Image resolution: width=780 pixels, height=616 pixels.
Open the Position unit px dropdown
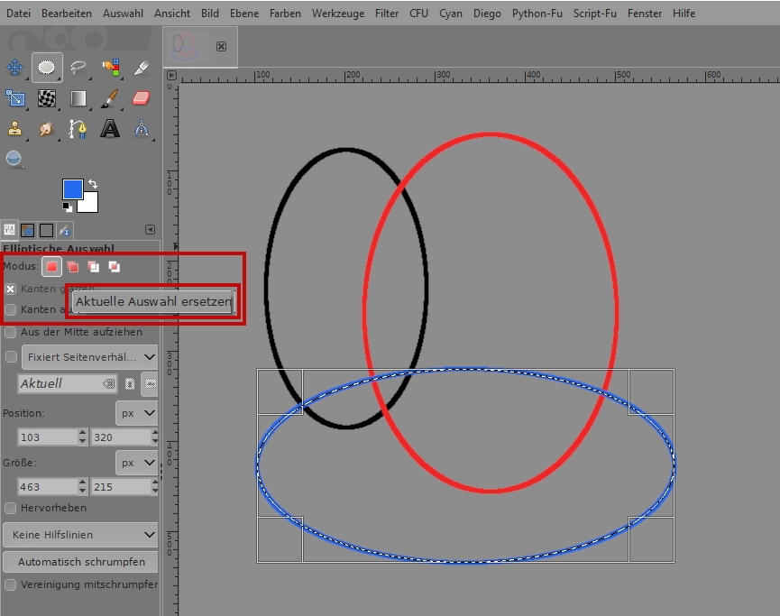(x=136, y=413)
